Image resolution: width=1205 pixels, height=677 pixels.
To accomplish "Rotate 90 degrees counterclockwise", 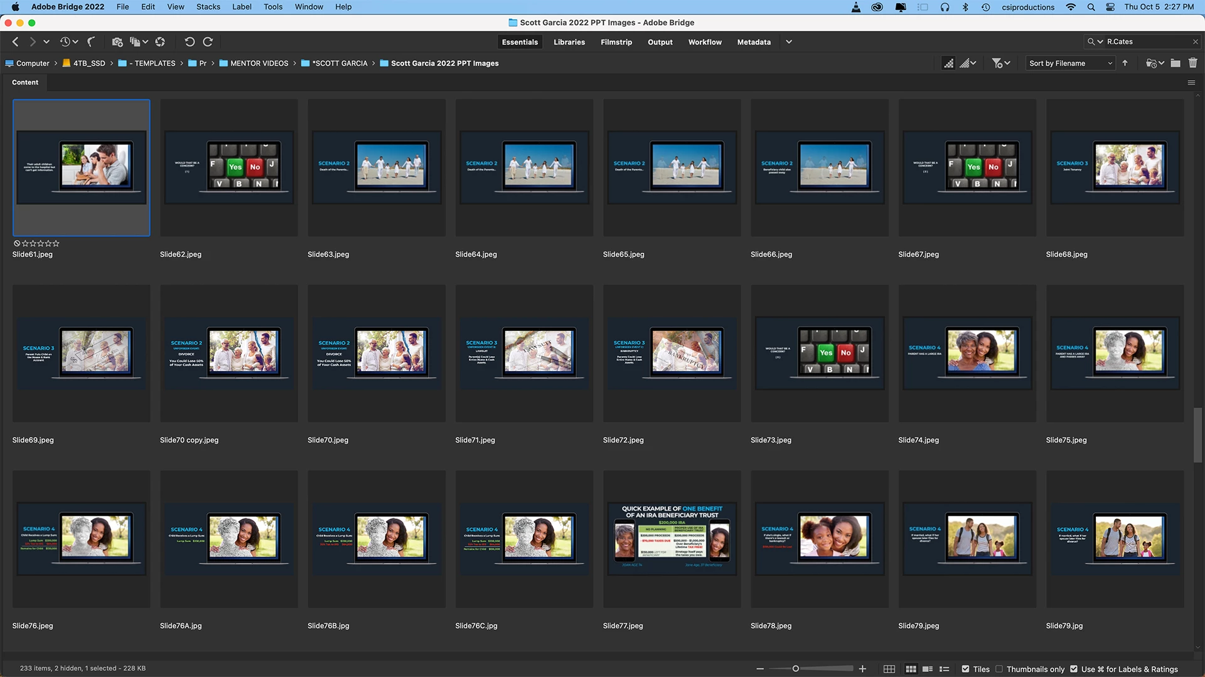I will (x=190, y=42).
